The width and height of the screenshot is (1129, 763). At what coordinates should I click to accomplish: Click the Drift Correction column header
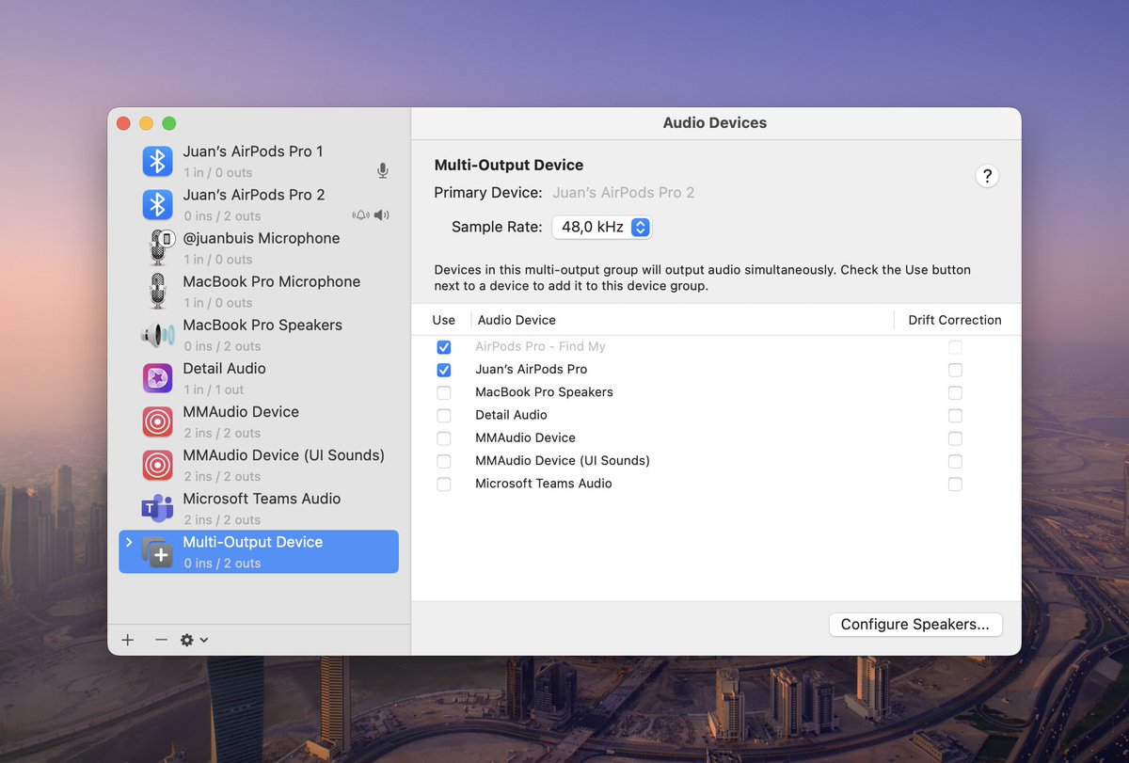click(955, 320)
